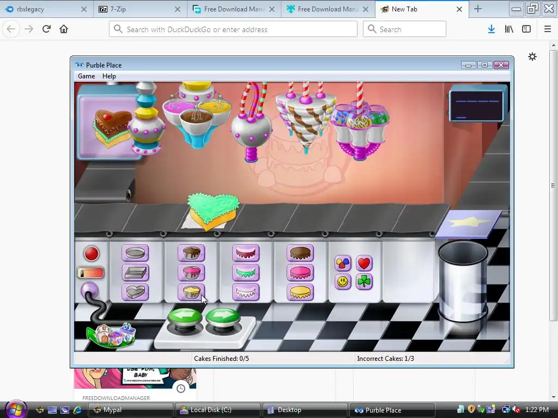Toggle the browser sidebar icon
This screenshot has height=418, width=558.
(526, 29)
